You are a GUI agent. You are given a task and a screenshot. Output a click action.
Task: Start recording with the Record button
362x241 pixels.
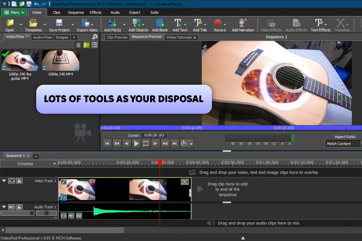219,25
